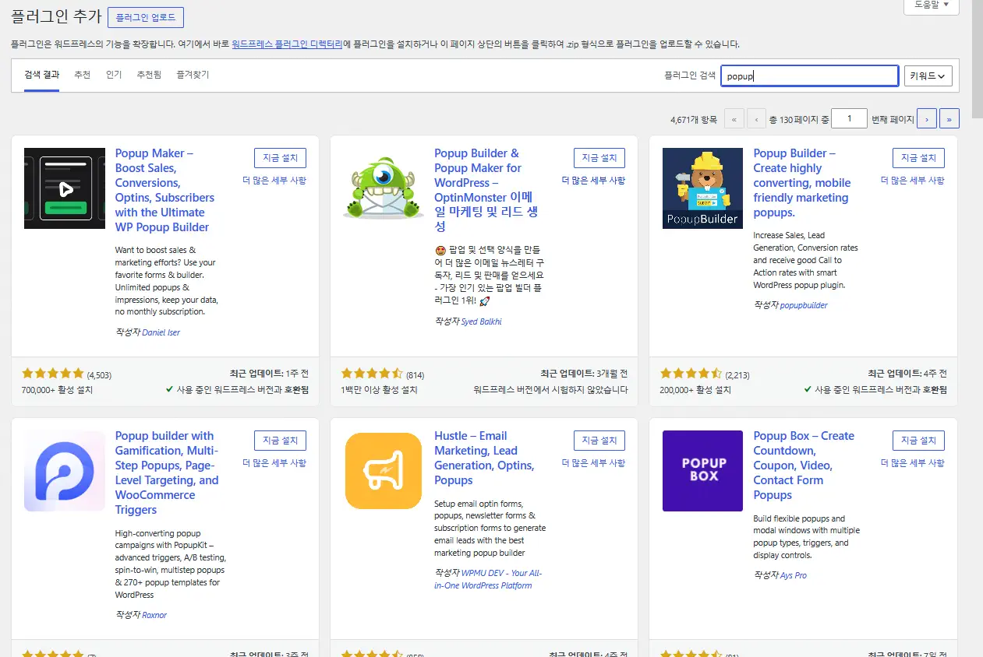The width and height of the screenshot is (983, 657).
Task: Click OptinMonster's star rating
Action: (372, 374)
